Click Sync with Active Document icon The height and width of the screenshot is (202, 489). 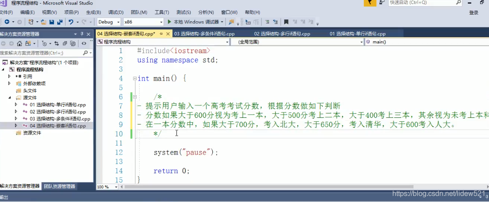pos(56,43)
